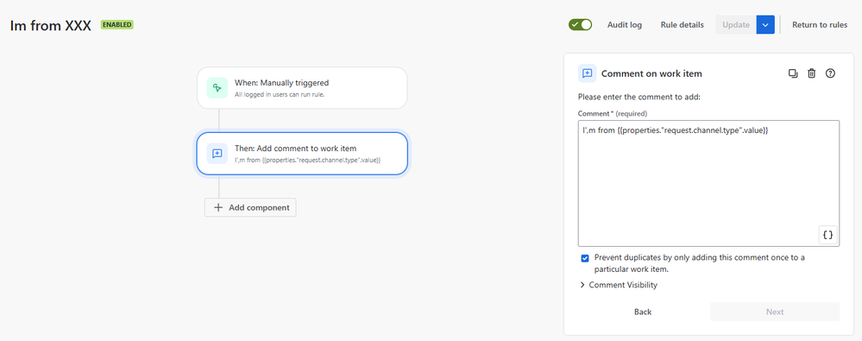Click Return to rules link
Screen dimensions: 862x341
(820, 25)
